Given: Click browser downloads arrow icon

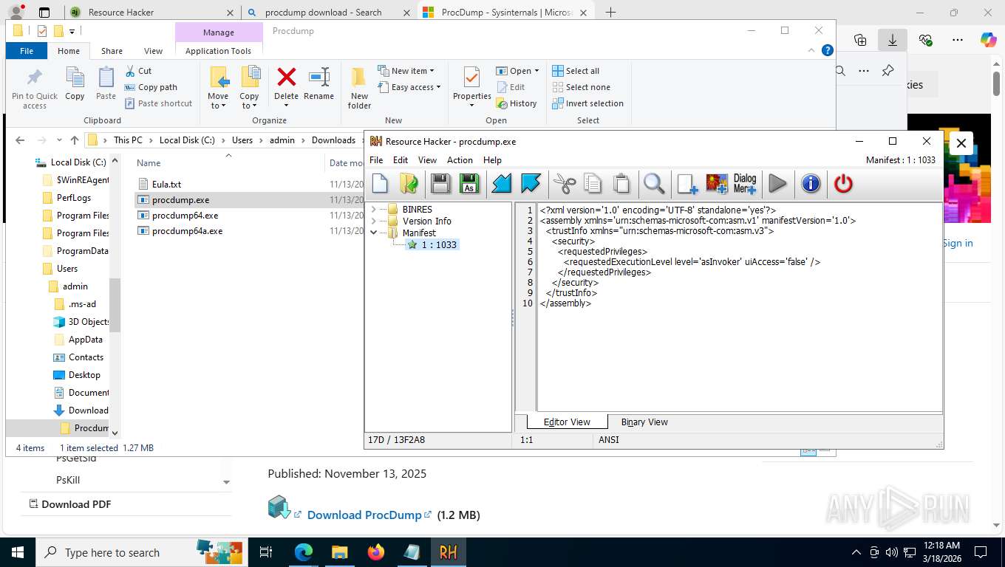Looking at the screenshot, I should [892, 40].
